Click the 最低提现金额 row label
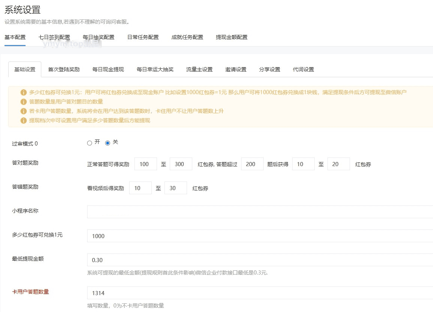Viewport: 433px width, 312px height. [x=28, y=259]
